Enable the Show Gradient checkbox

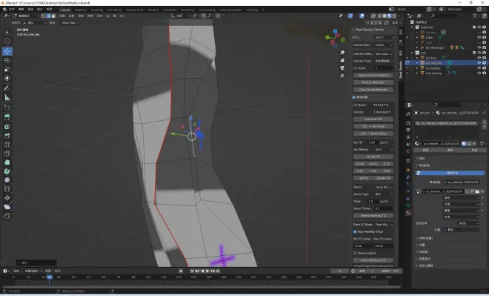point(355,253)
